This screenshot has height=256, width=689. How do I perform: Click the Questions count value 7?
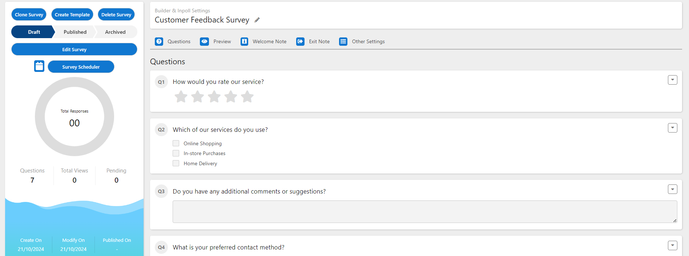tap(32, 180)
